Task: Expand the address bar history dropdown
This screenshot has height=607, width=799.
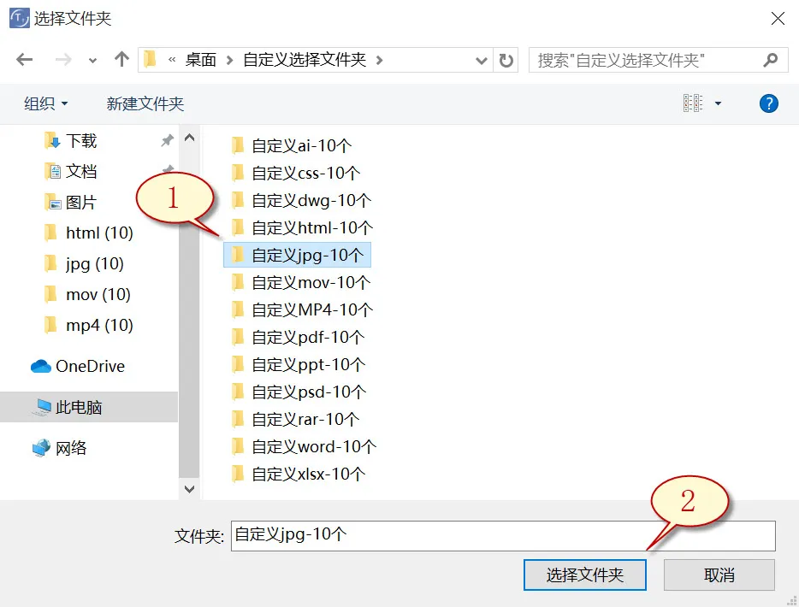Action: [x=482, y=60]
